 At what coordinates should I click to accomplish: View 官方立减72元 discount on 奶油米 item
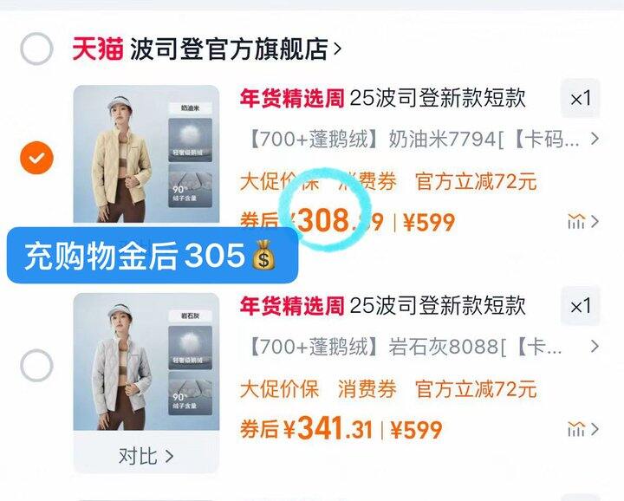(476, 181)
